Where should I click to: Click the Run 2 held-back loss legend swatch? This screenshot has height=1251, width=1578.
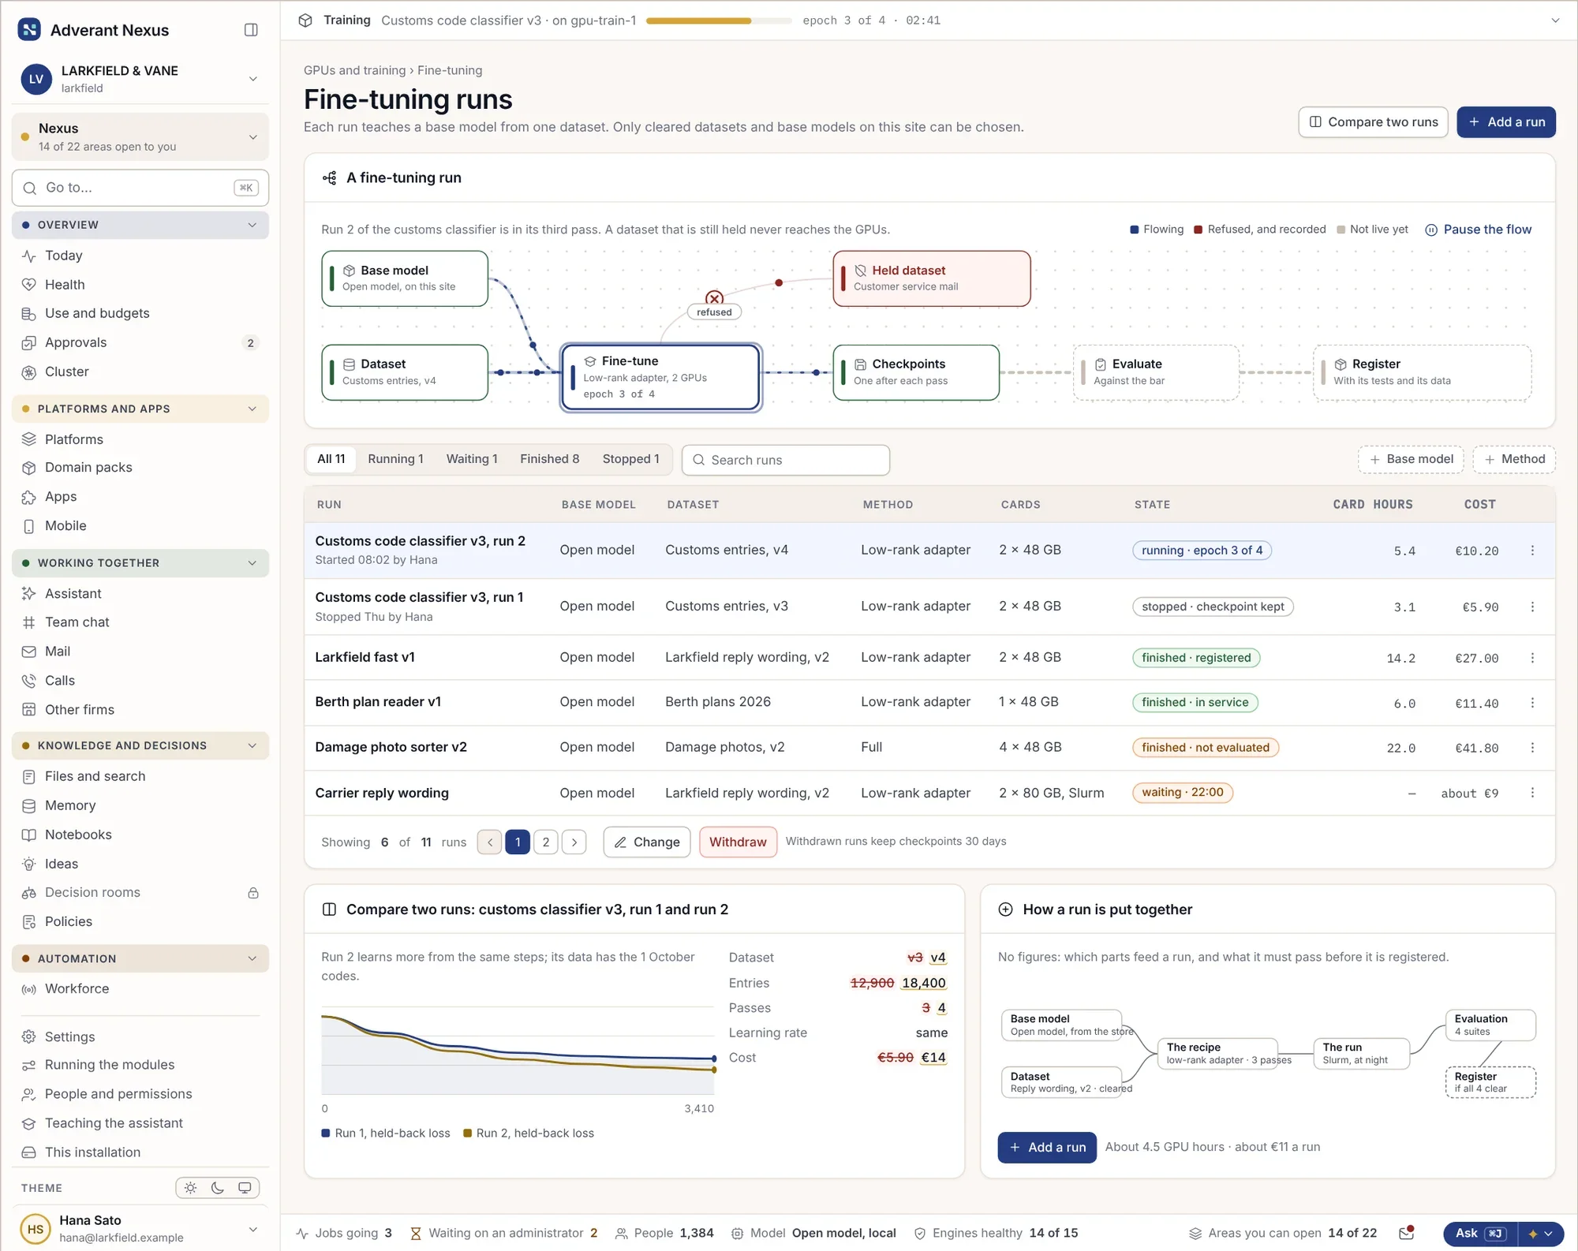[x=467, y=1133]
